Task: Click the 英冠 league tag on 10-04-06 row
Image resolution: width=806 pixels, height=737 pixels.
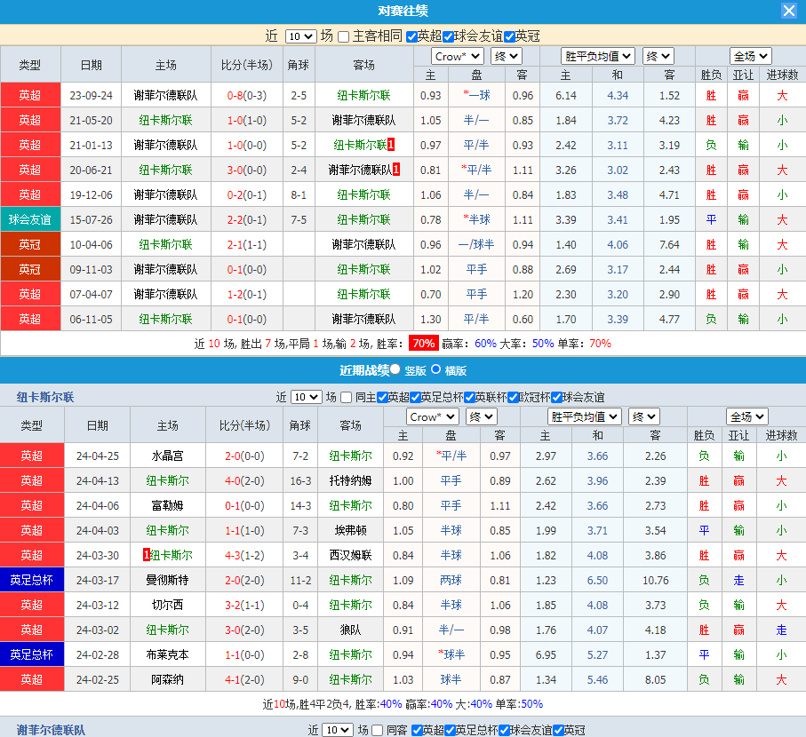Action: coord(30,244)
